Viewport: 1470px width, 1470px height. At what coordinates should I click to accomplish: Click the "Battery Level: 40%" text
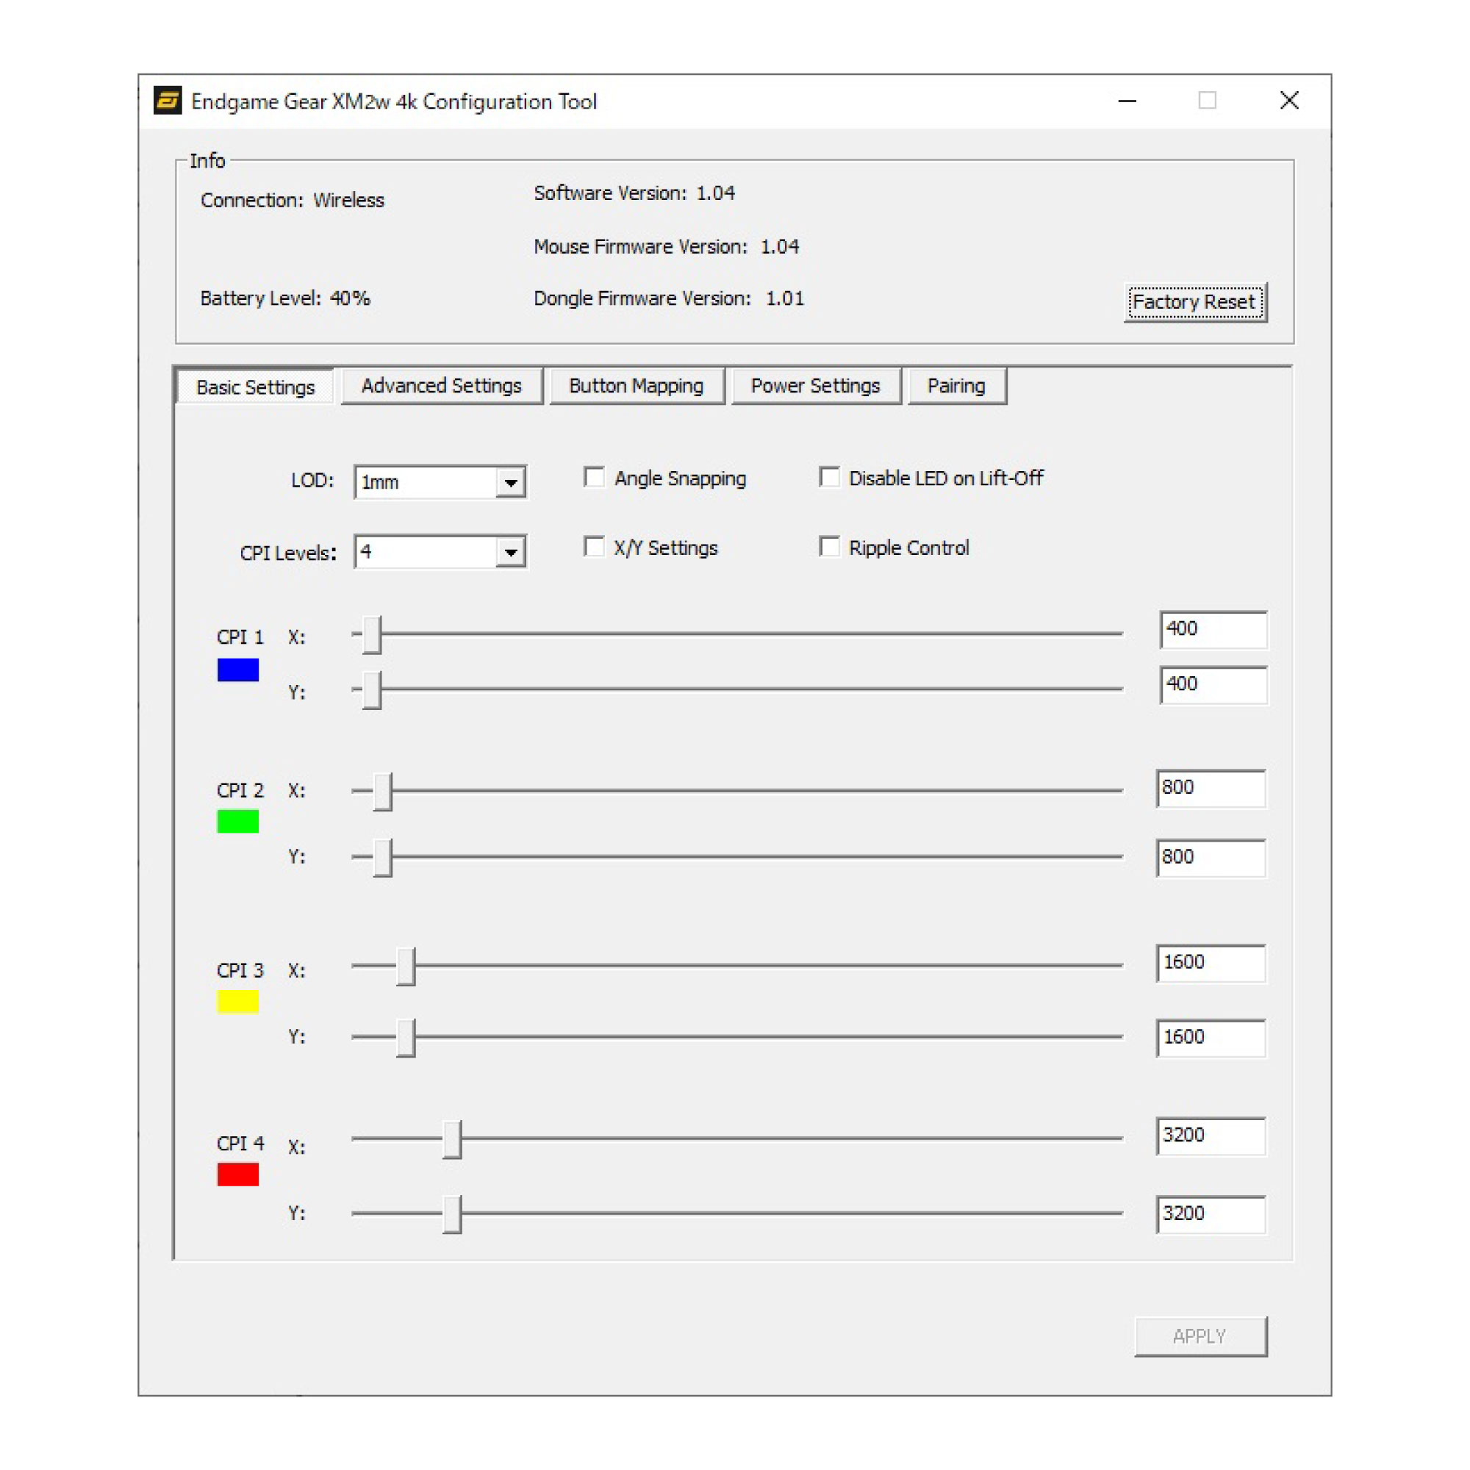[x=285, y=298]
